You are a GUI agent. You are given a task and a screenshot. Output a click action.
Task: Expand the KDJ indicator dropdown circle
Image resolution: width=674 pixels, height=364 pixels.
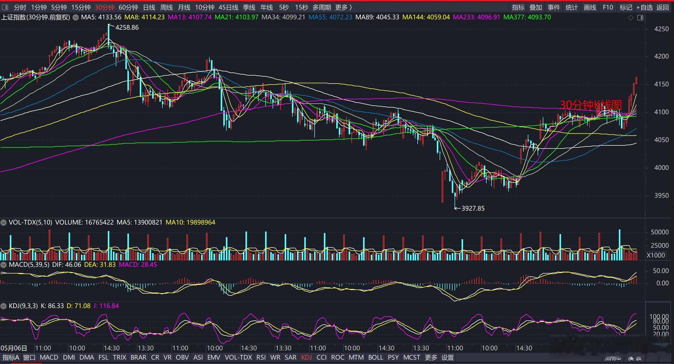coord(4,306)
